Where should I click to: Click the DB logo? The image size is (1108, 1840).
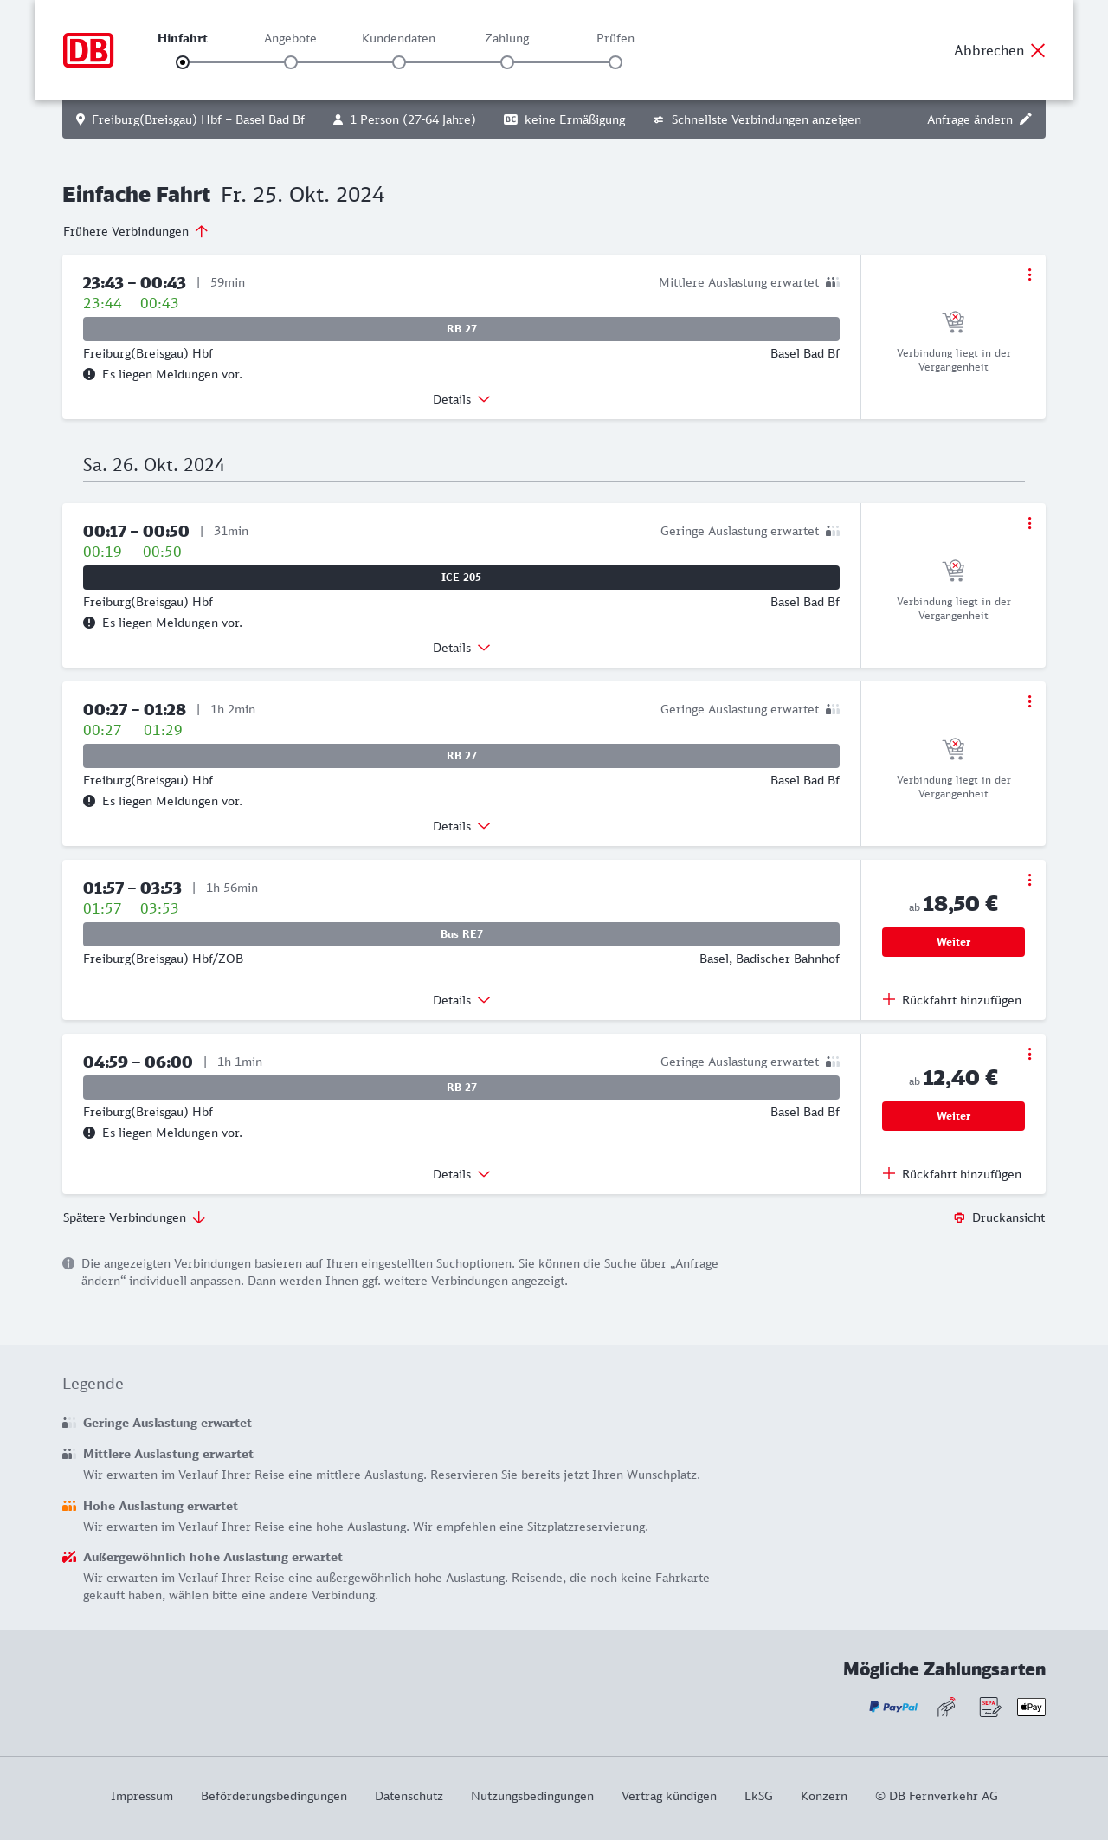click(x=88, y=50)
